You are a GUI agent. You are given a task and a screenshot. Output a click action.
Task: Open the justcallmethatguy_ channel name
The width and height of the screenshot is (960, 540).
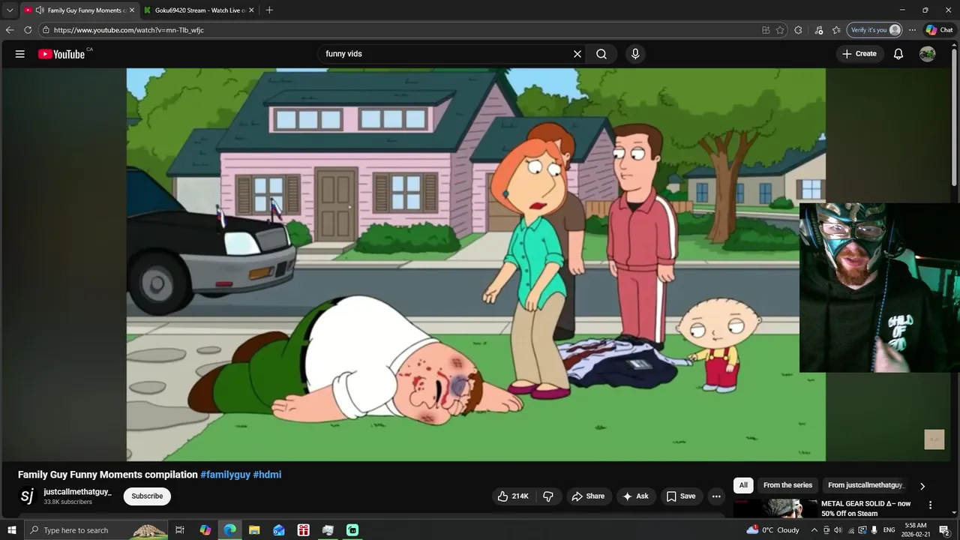77,492
